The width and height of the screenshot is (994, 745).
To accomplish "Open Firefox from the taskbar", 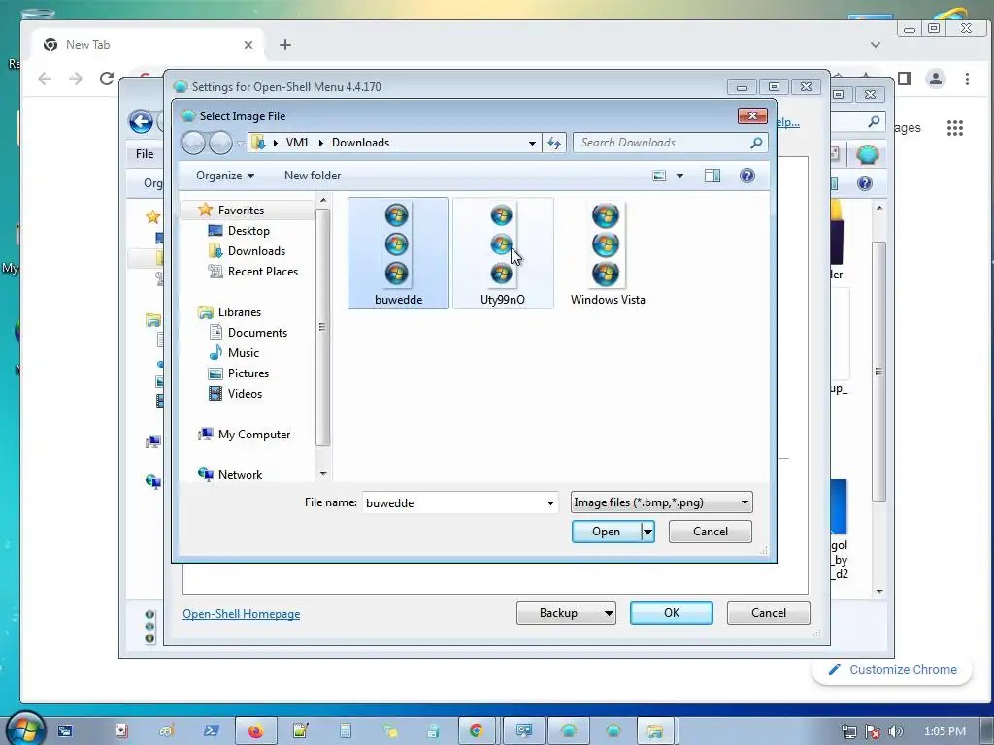I will pyautogui.click(x=255, y=731).
